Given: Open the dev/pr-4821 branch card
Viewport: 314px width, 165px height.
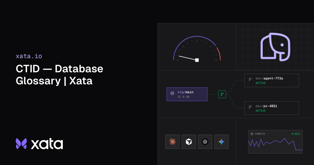Looking at the screenshot, I should (x=272, y=108).
